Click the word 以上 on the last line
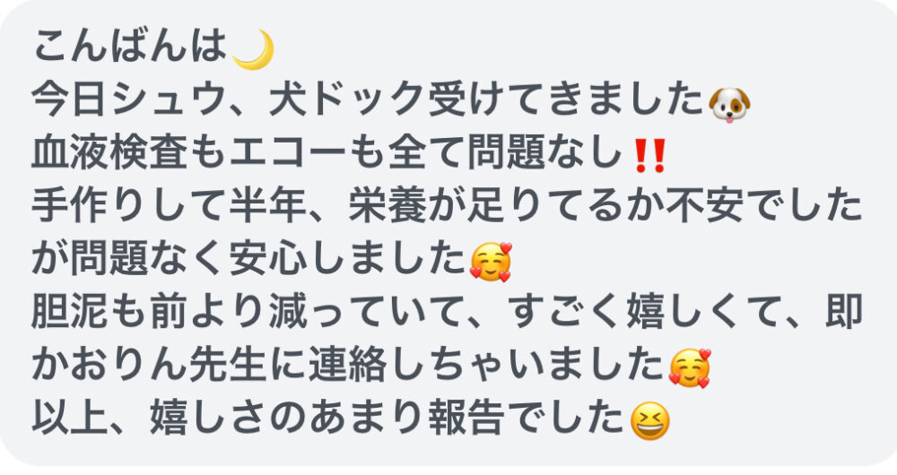 70,419
